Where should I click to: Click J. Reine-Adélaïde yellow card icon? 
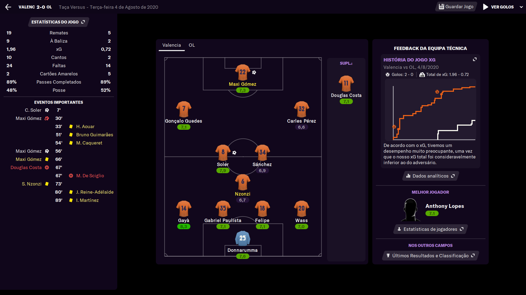tap(71, 192)
